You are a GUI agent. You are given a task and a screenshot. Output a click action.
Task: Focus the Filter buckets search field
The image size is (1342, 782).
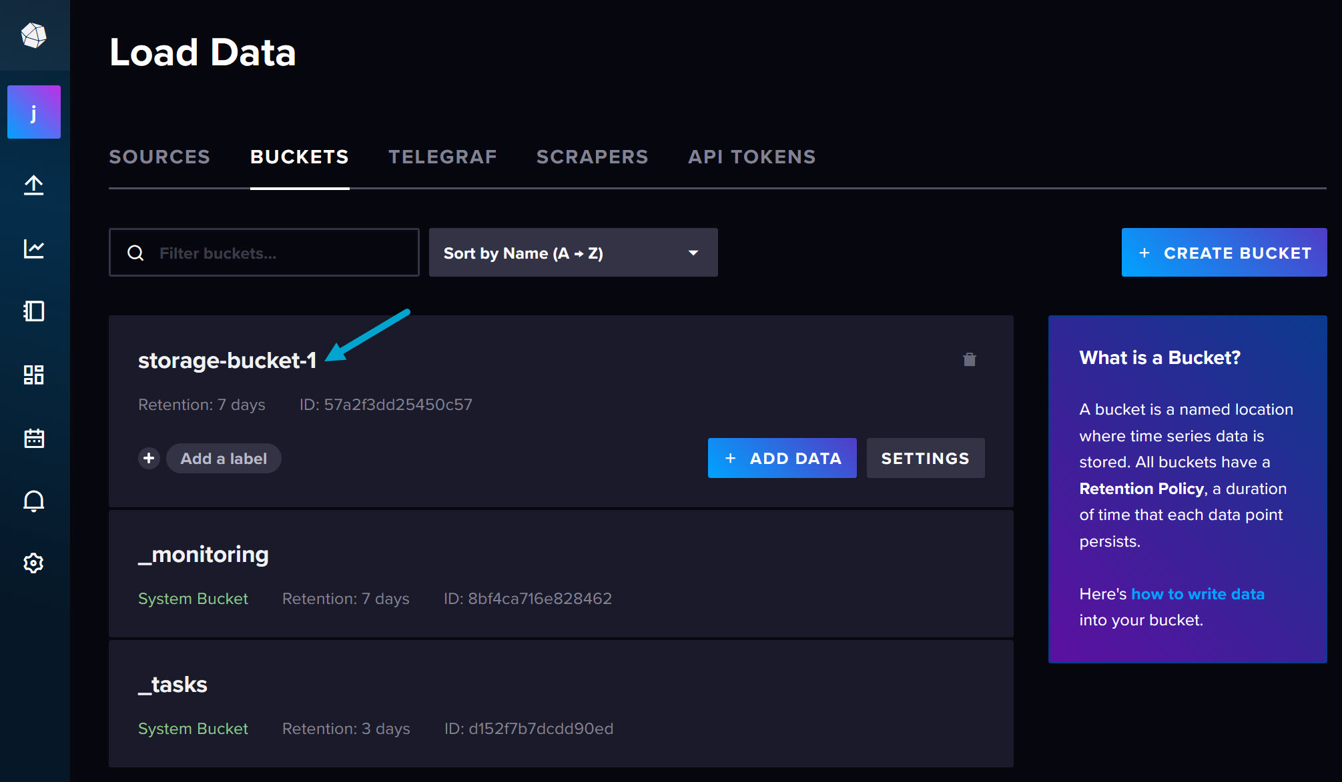[280, 253]
